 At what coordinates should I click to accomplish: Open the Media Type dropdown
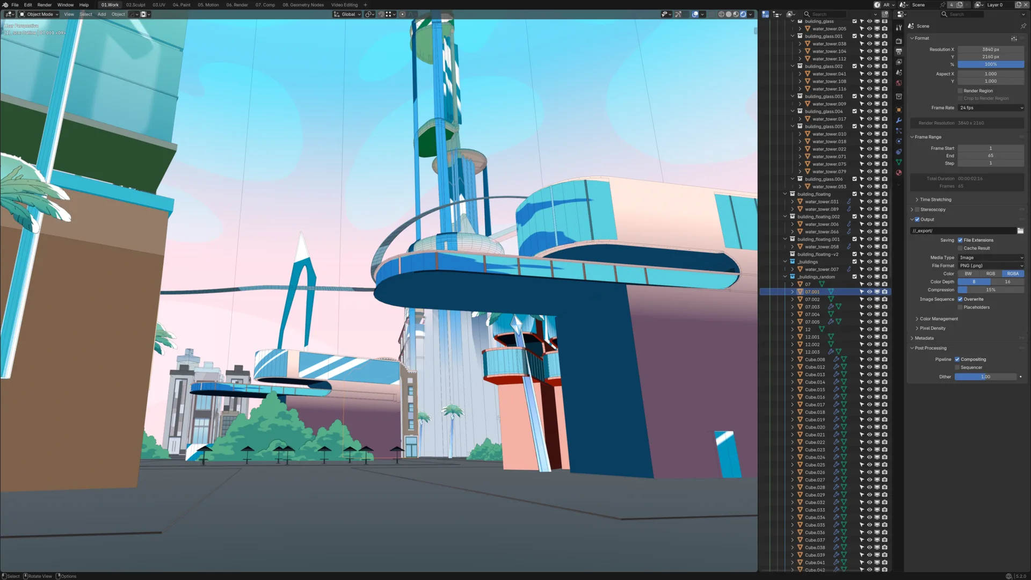991,258
